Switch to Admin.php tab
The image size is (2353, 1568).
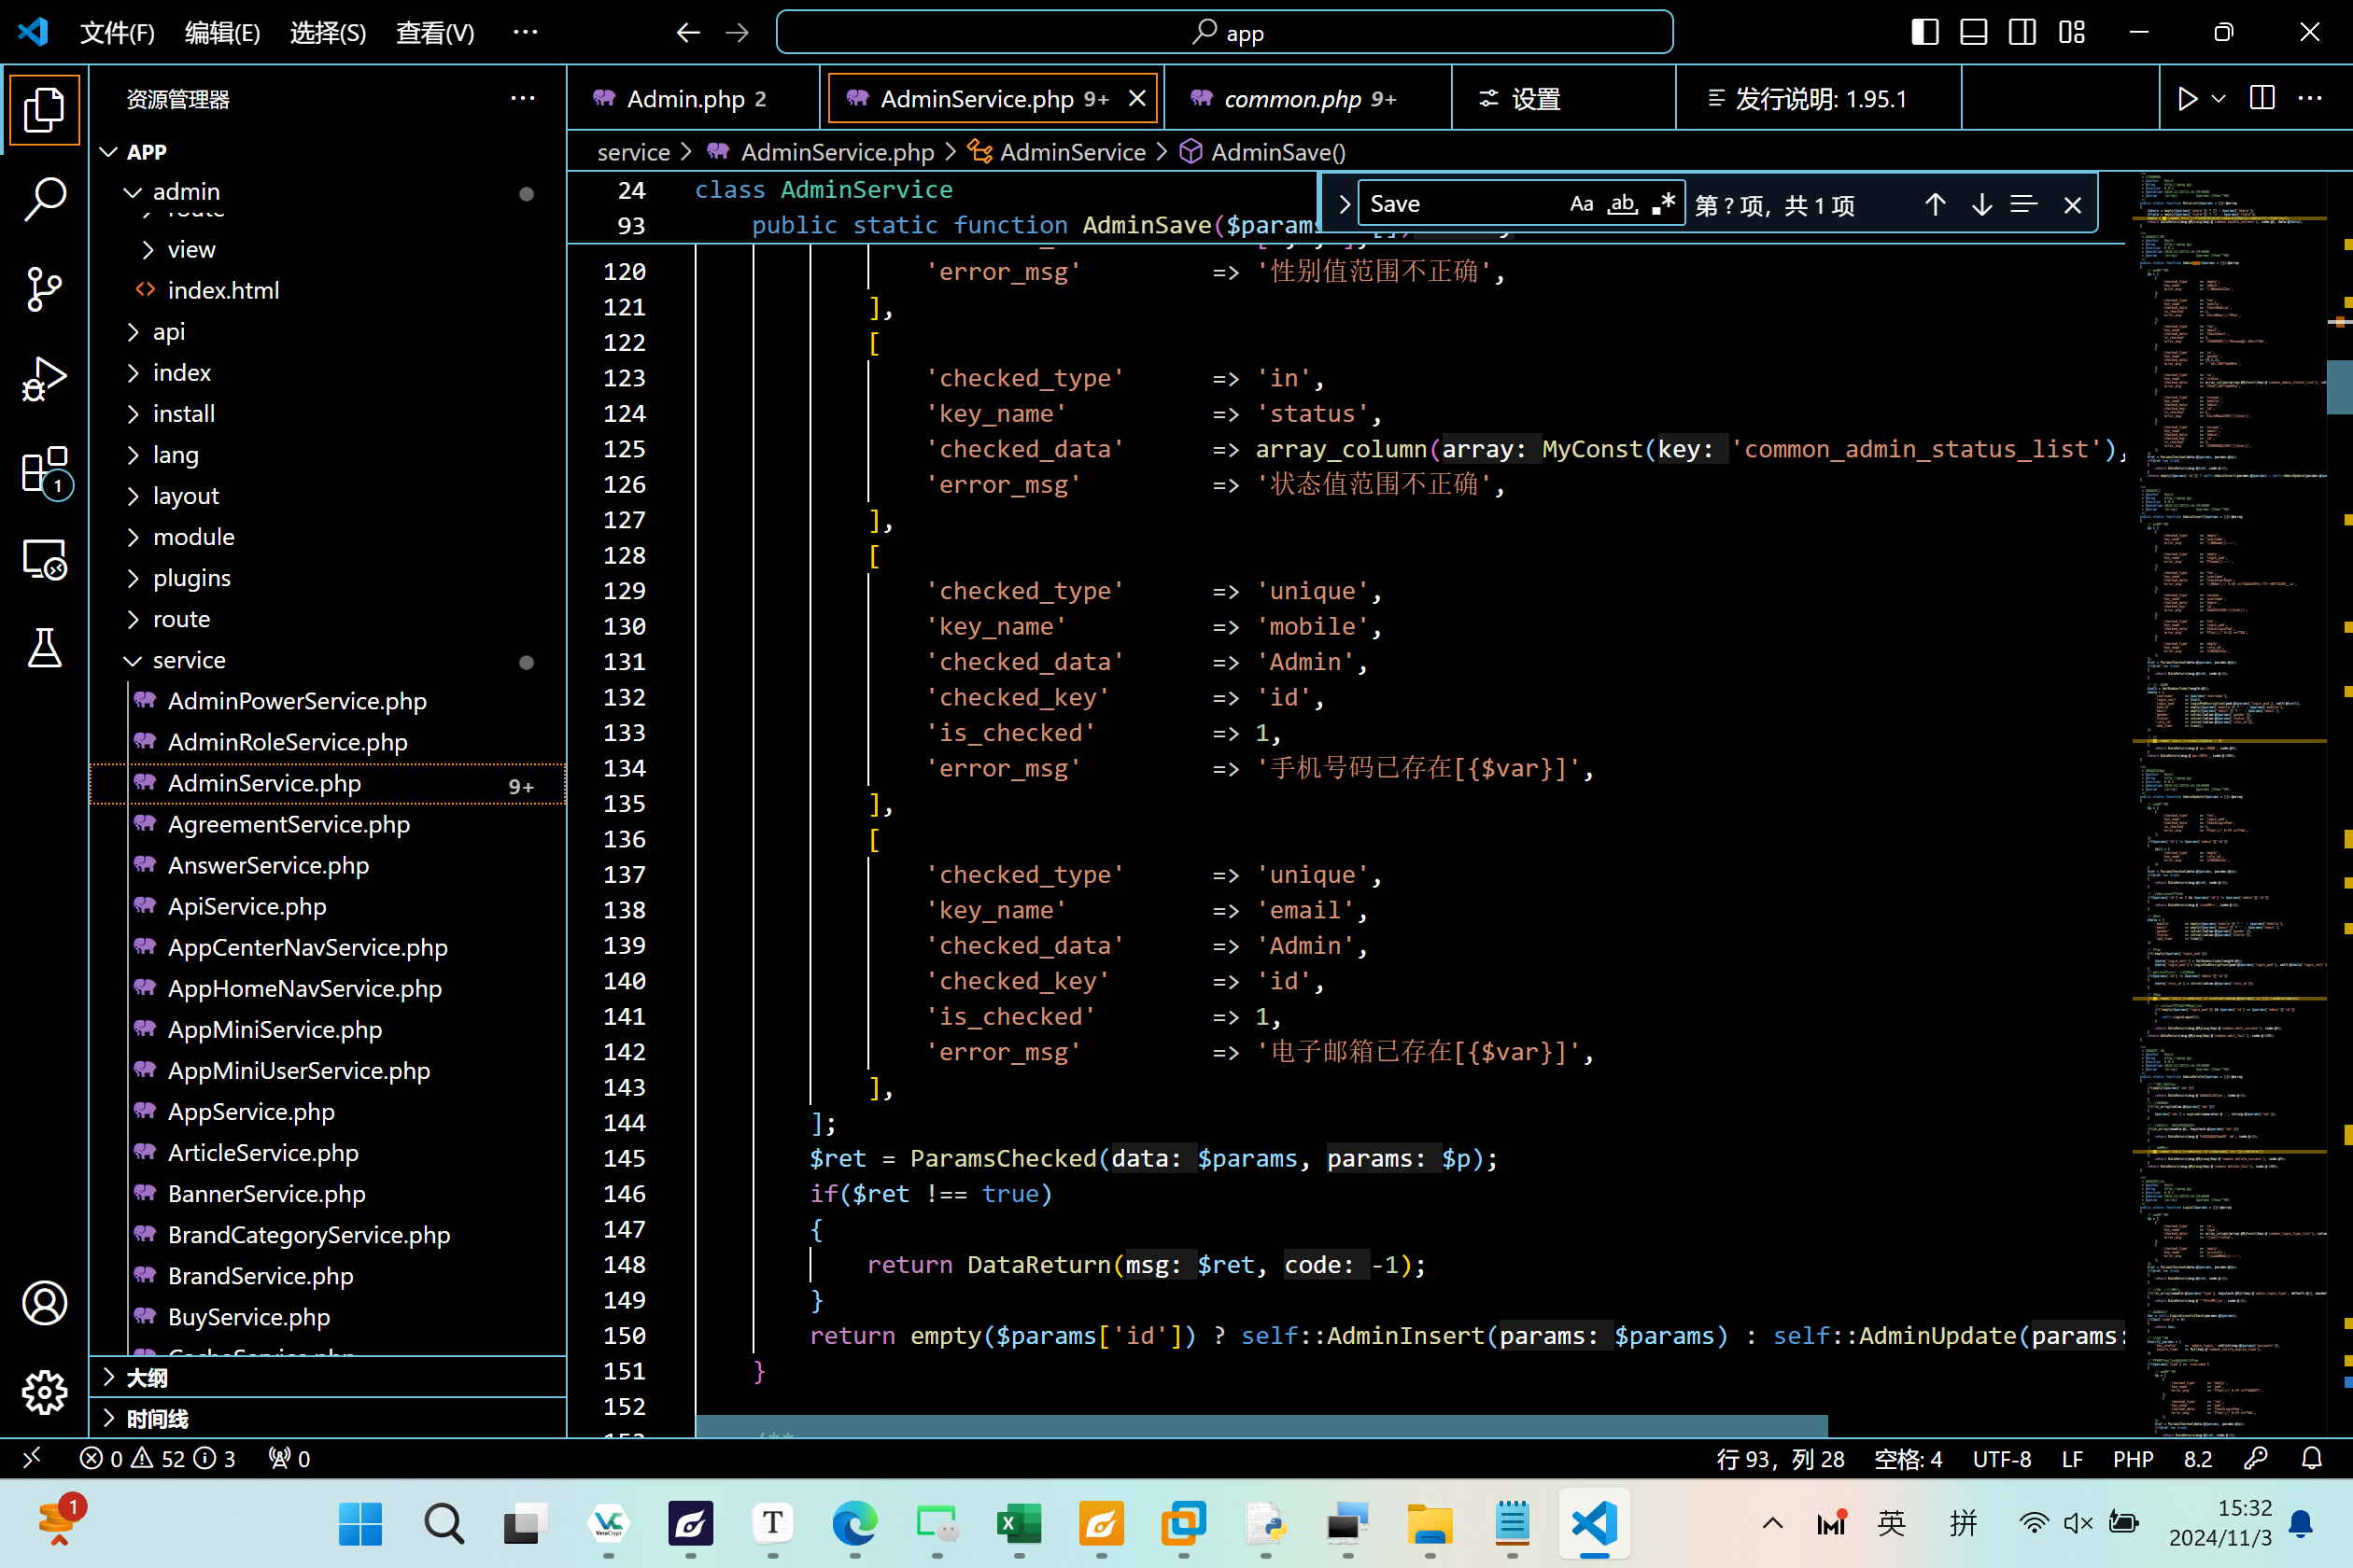[x=695, y=98]
